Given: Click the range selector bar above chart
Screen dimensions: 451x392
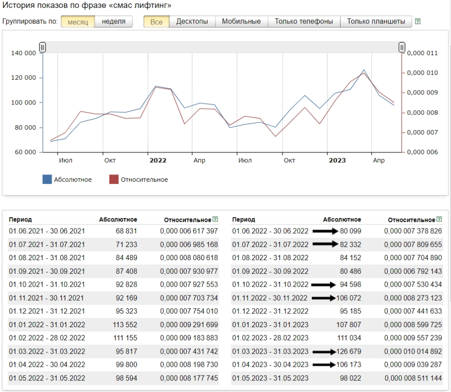Looking at the screenshot, I should (x=222, y=47).
